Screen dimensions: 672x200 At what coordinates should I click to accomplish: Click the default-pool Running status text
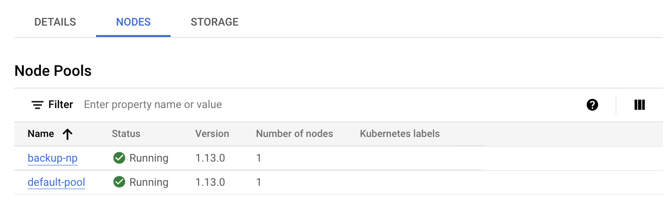(x=149, y=182)
